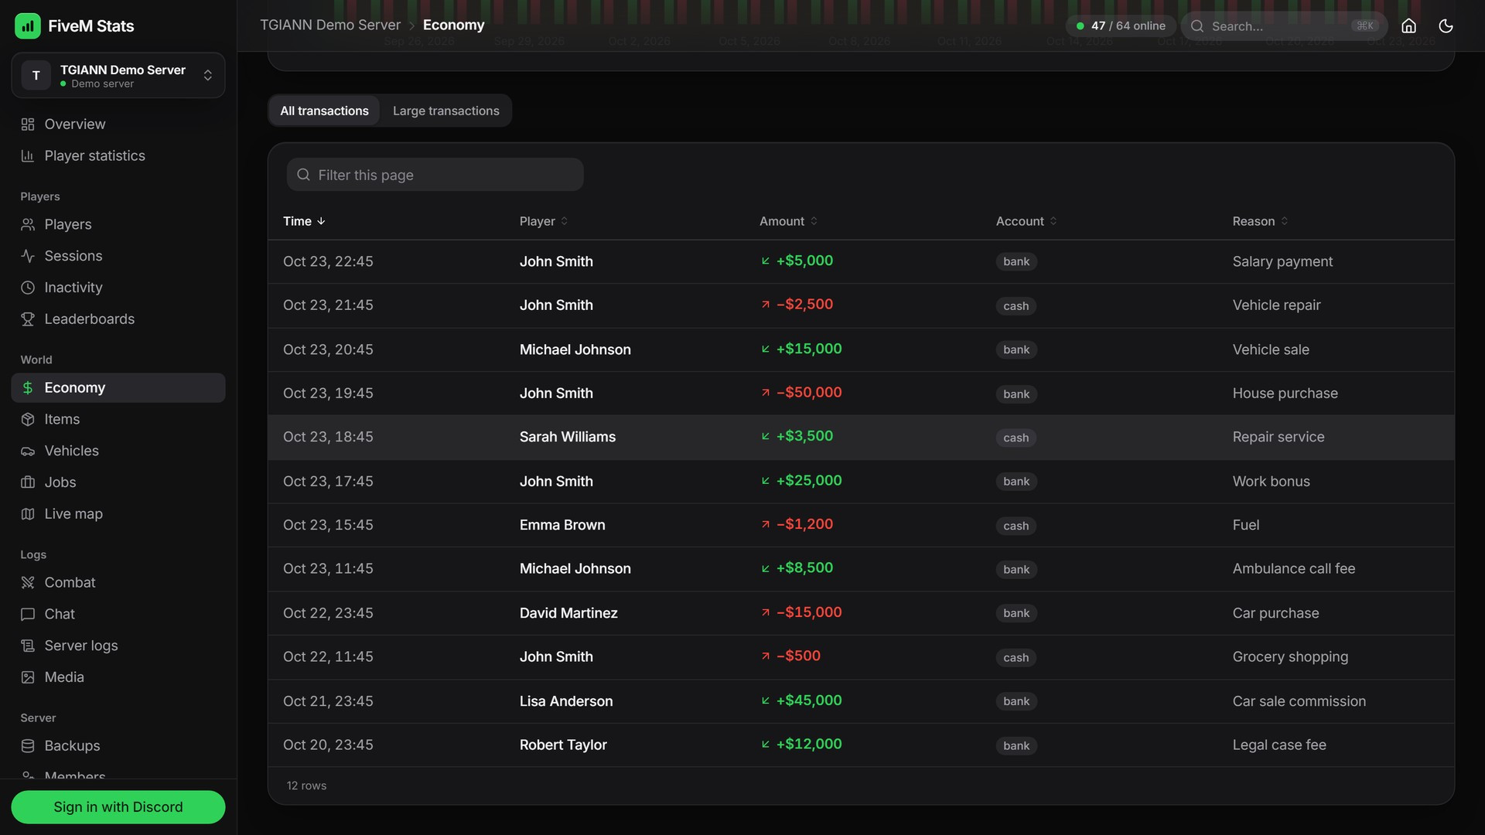Open Sessions activity icon
This screenshot has width=1485, height=835.
coord(28,256)
